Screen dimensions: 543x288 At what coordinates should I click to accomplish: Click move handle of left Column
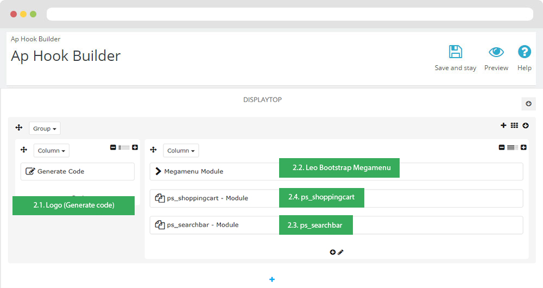[x=24, y=150]
